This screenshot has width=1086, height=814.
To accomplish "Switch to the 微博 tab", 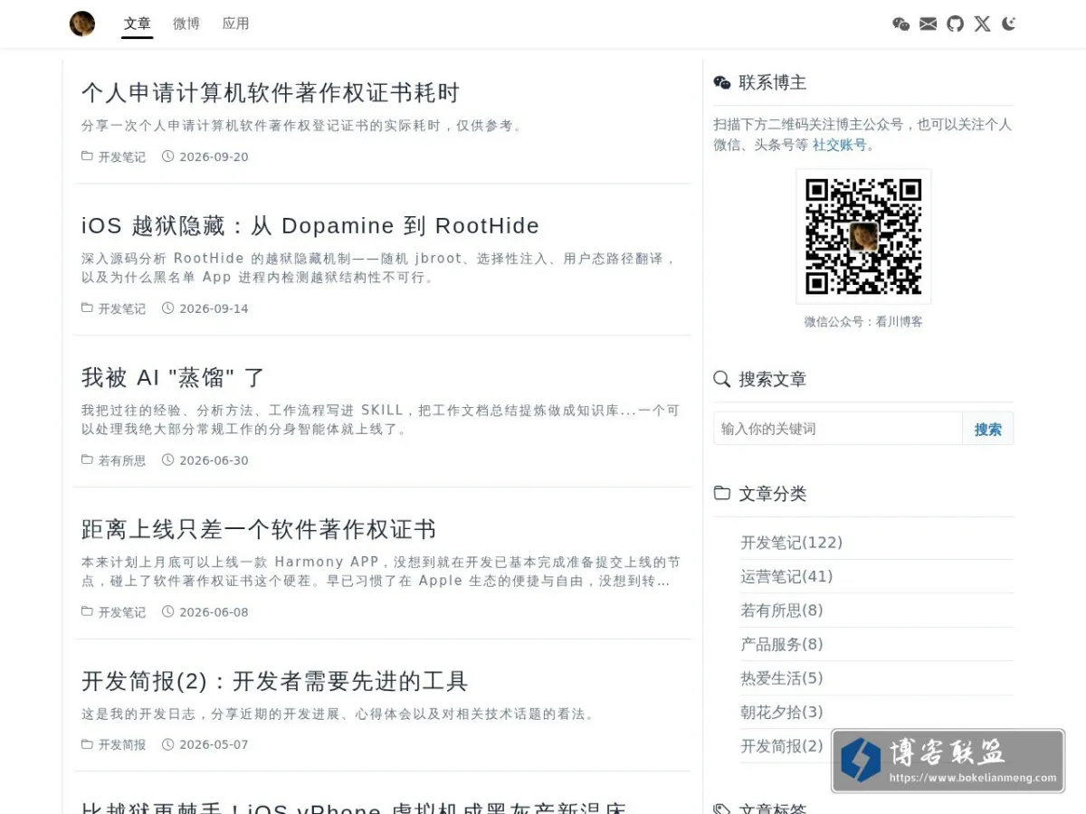I will (186, 24).
